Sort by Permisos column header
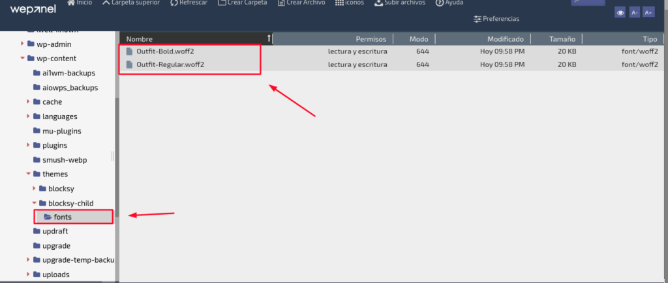This screenshot has width=668, height=283. [x=371, y=39]
